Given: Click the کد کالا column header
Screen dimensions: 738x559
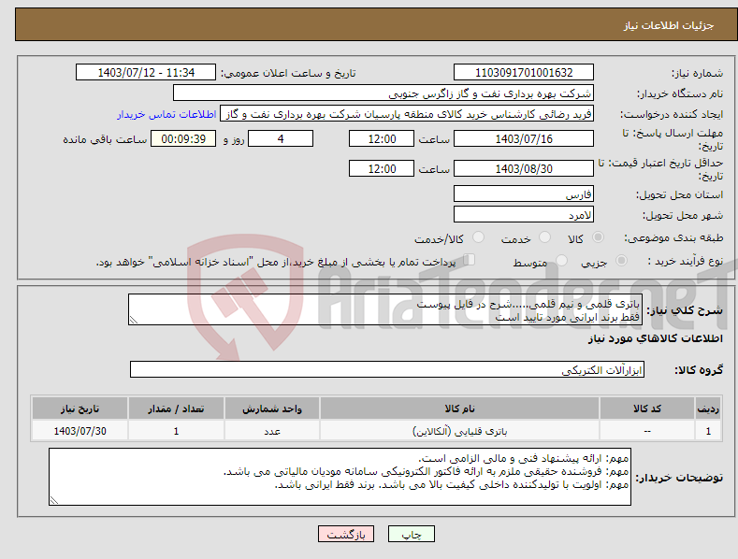Looking at the screenshot, I should pos(647,408).
